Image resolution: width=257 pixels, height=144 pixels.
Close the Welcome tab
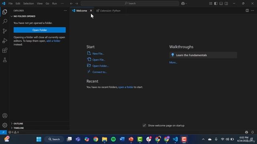tap(91, 11)
